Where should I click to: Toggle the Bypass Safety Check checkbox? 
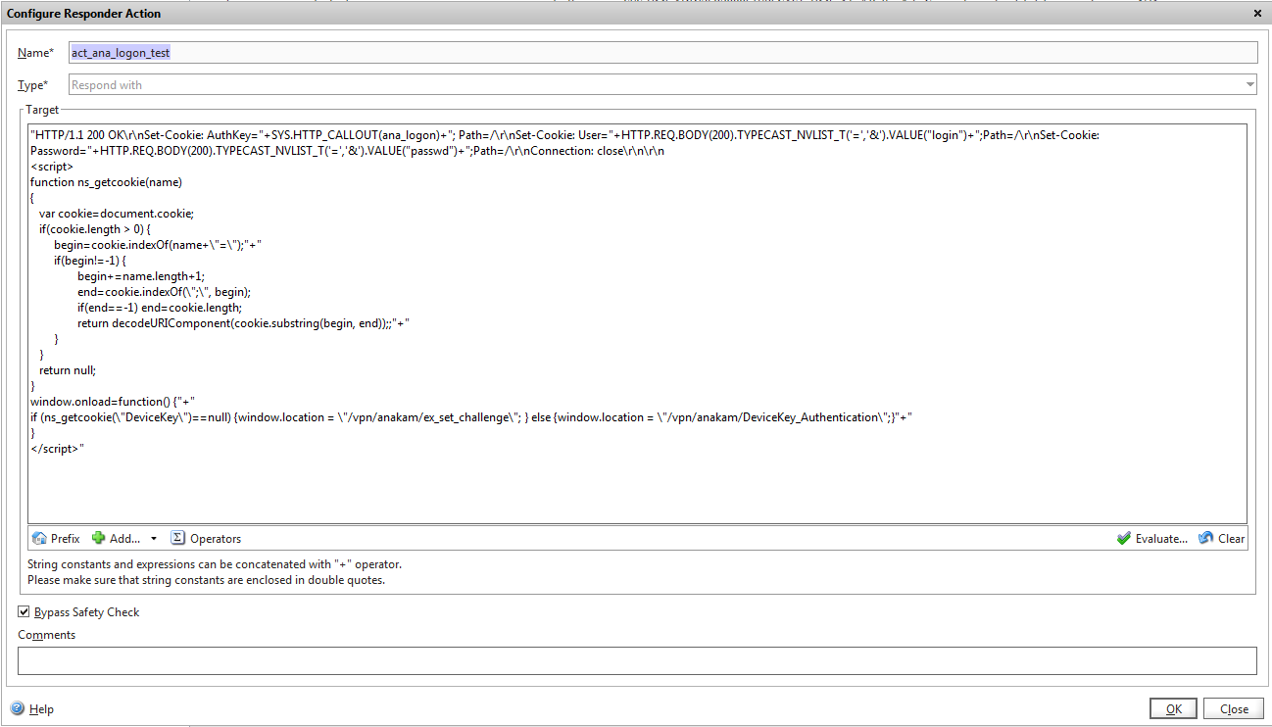pyautogui.click(x=24, y=611)
